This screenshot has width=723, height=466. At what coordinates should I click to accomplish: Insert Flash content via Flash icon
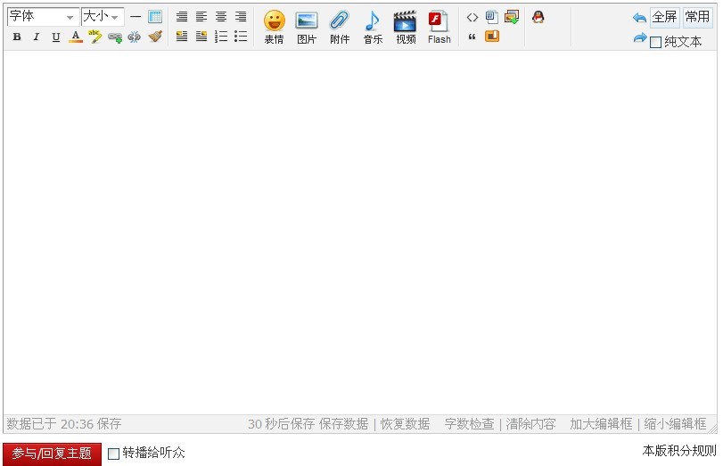pos(439,27)
